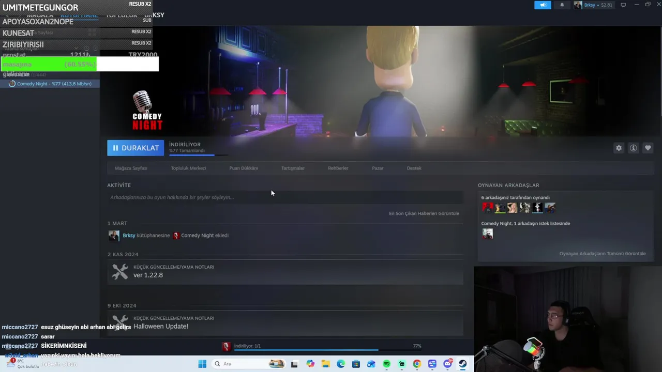Open File Explorer from the taskbar
This screenshot has height=372, width=662.
click(x=325, y=364)
